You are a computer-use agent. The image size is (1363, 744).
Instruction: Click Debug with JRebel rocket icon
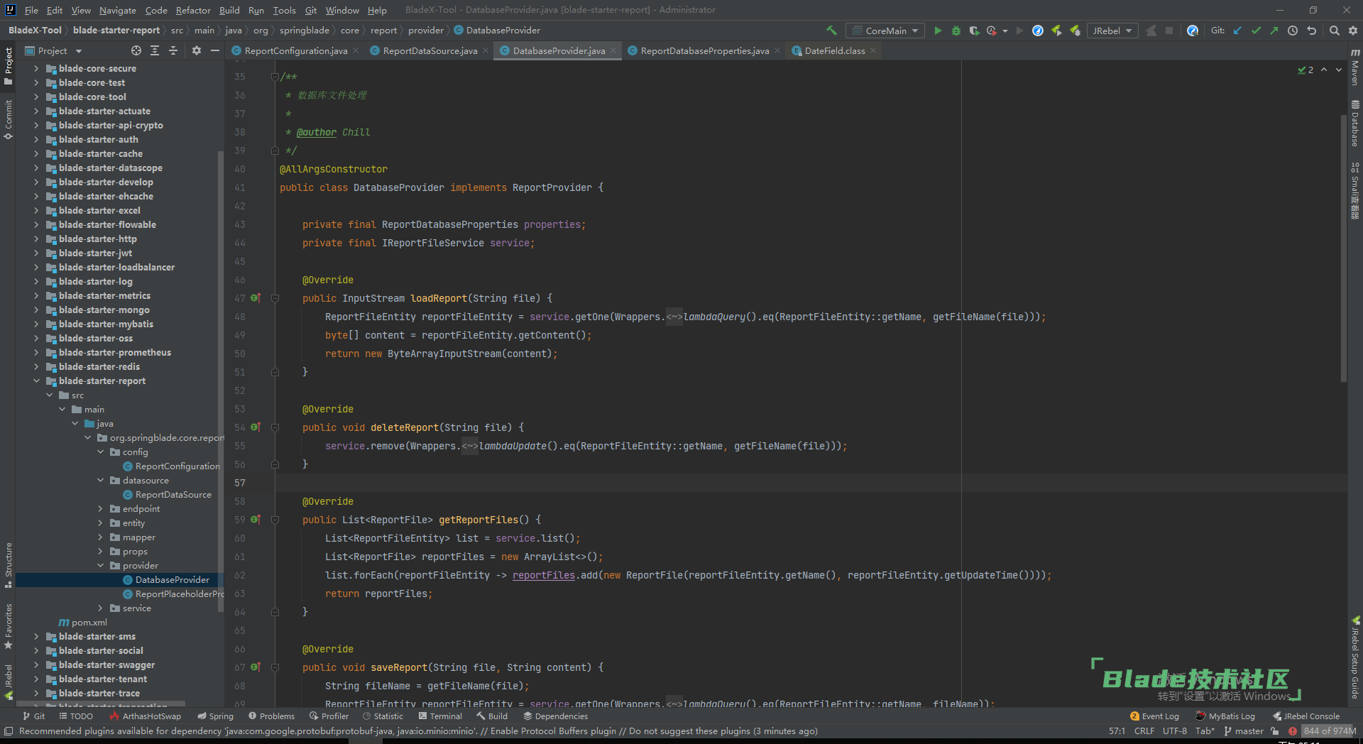[1075, 31]
